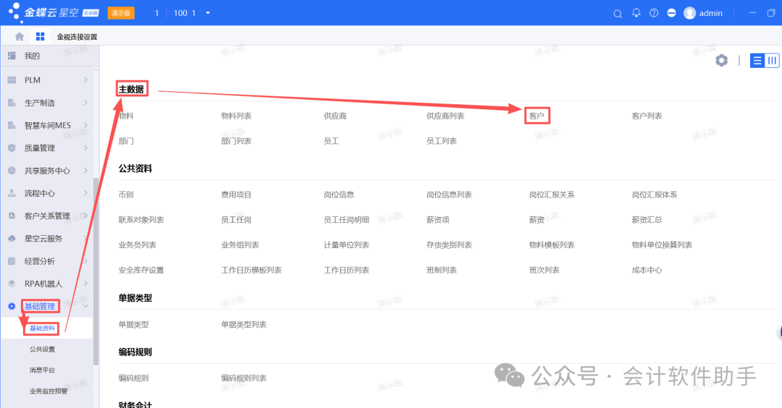
Task: Open 基础资料 in sidebar submenu
Action: pyautogui.click(x=42, y=328)
